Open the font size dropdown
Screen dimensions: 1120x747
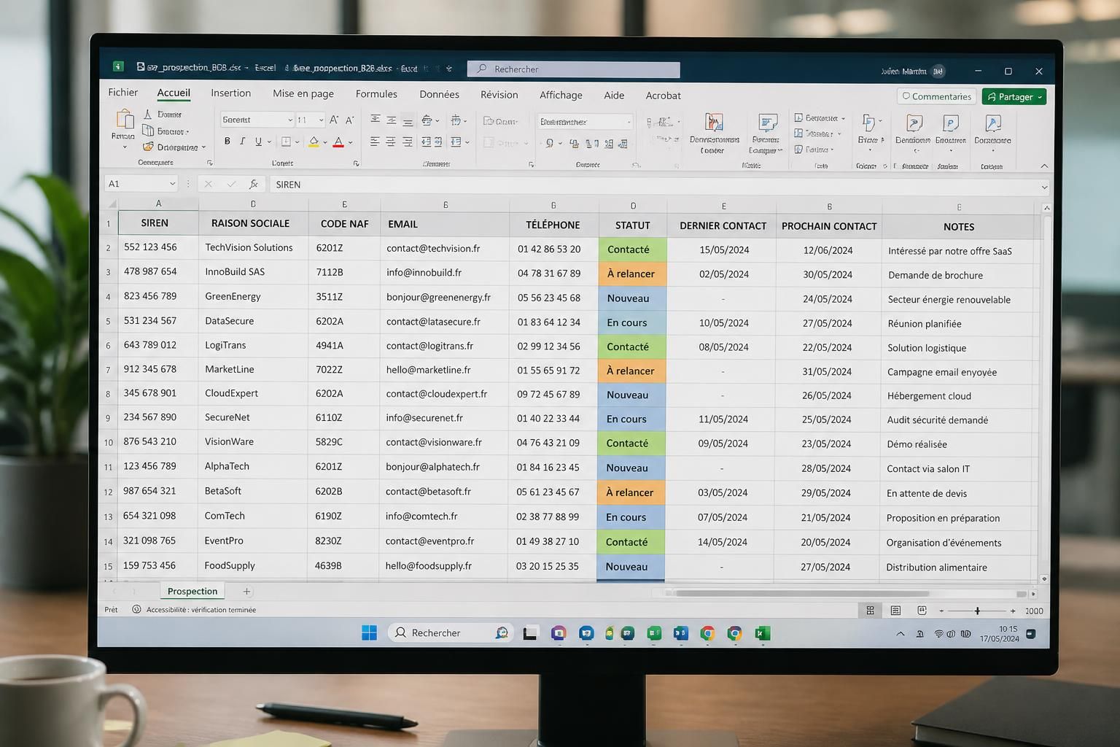coord(321,120)
